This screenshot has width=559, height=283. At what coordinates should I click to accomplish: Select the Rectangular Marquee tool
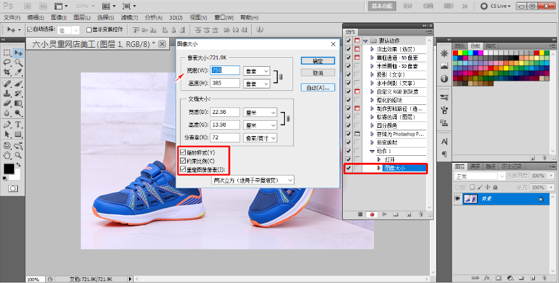point(7,52)
